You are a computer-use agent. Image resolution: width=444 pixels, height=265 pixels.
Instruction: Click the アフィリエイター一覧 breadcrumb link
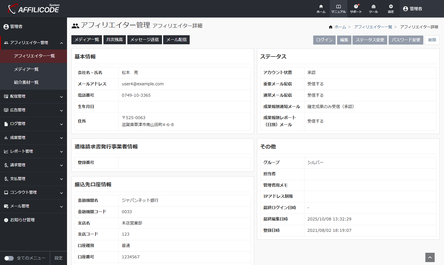(x=373, y=27)
